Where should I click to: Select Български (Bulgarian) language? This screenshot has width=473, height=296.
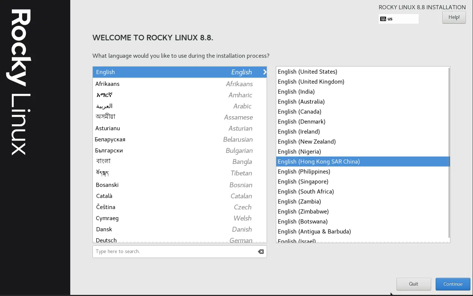[x=180, y=151]
